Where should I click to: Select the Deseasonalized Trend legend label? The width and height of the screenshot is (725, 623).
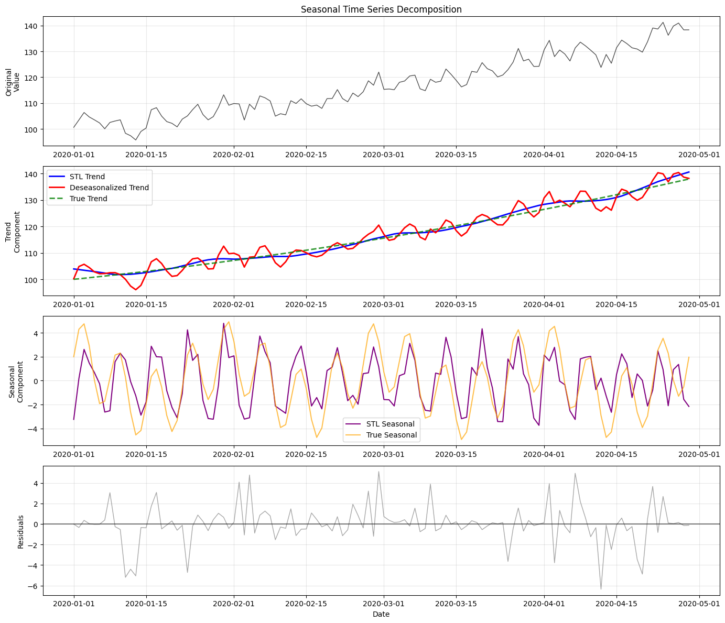(x=109, y=188)
